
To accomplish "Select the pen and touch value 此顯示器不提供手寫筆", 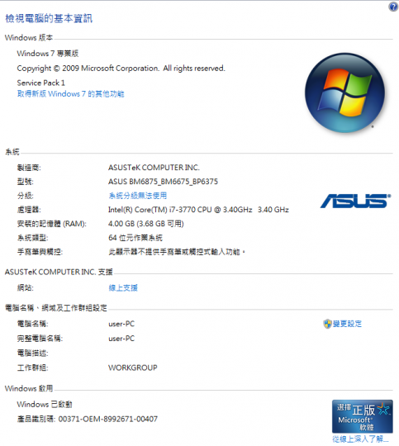I will click(x=177, y=252).
